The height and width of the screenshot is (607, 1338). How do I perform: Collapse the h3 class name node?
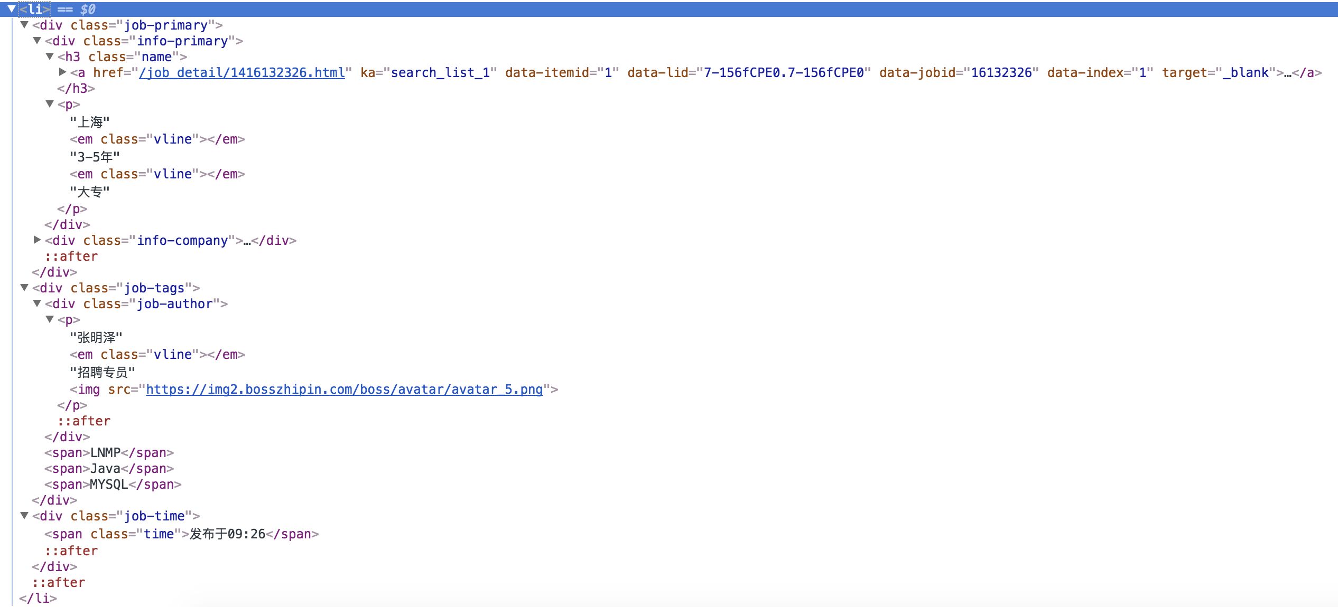tap(50, 56)
